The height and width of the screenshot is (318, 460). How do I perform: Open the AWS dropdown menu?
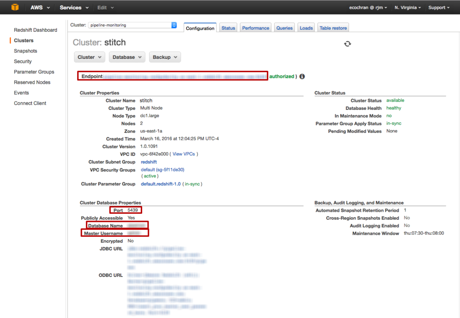coord(40,8)
